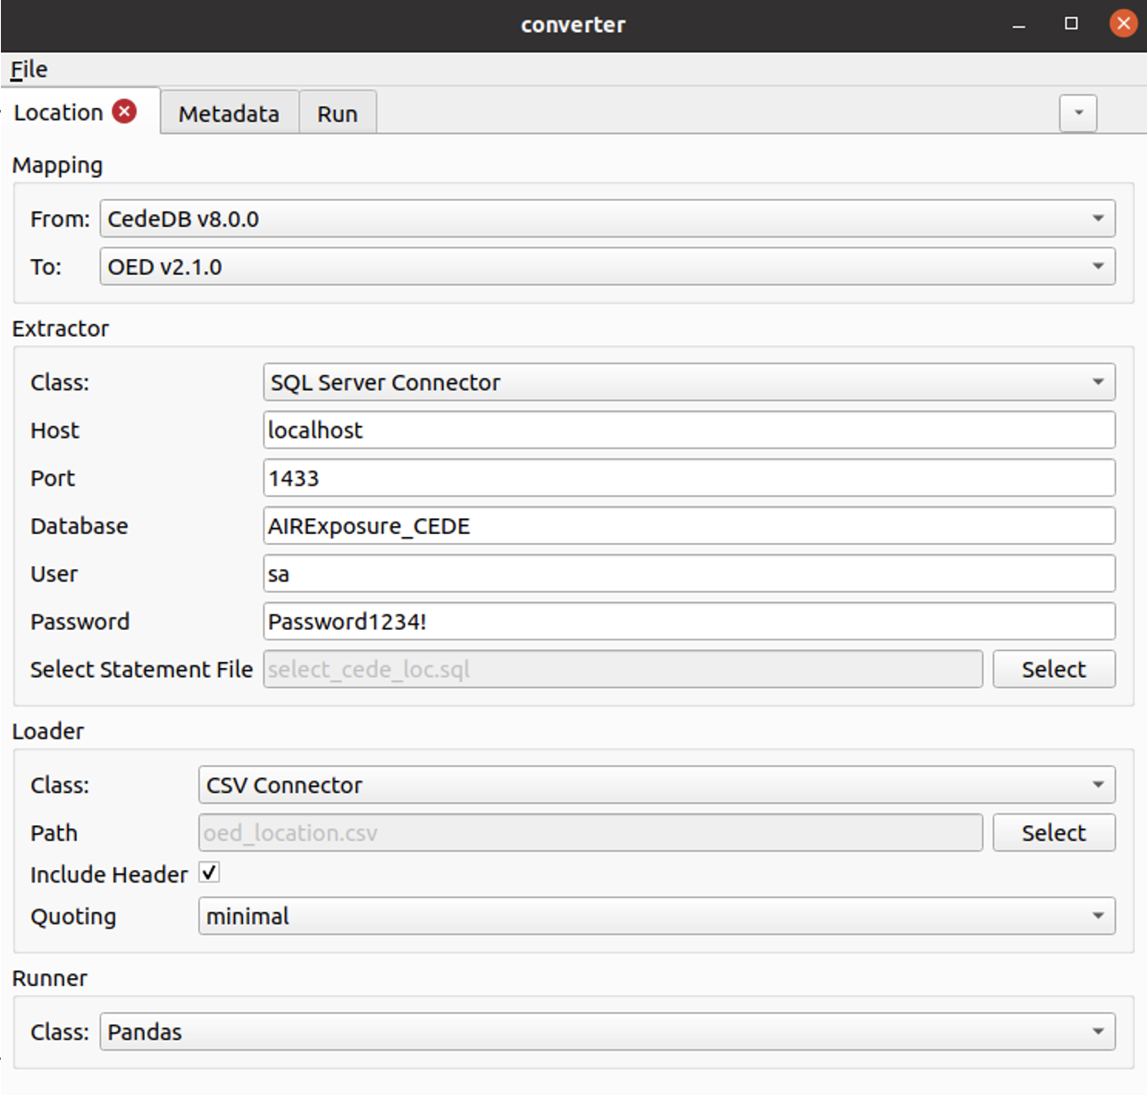This screenshot has height=1095, width=1147.
Task: Expand the Loader Class CSV Connector dropdown
Action: (657, 785)
